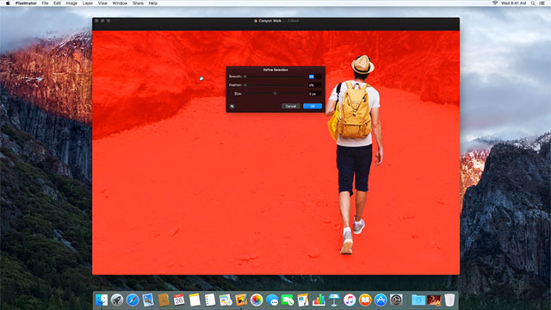Launch Safari from the Dock
Image resolution: width=551 pixels, height=310 pixels.
click(x=133, y=301)
